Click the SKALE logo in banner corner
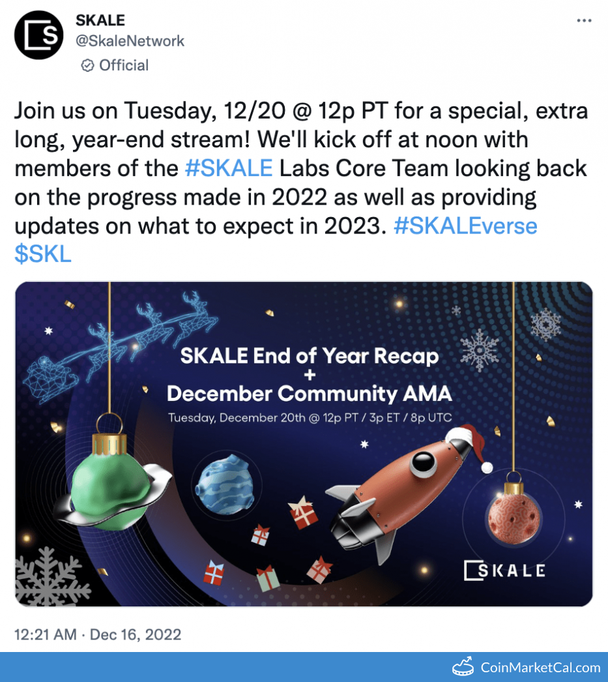This screenshot has height=682, width=608. [x=504, y=571]
